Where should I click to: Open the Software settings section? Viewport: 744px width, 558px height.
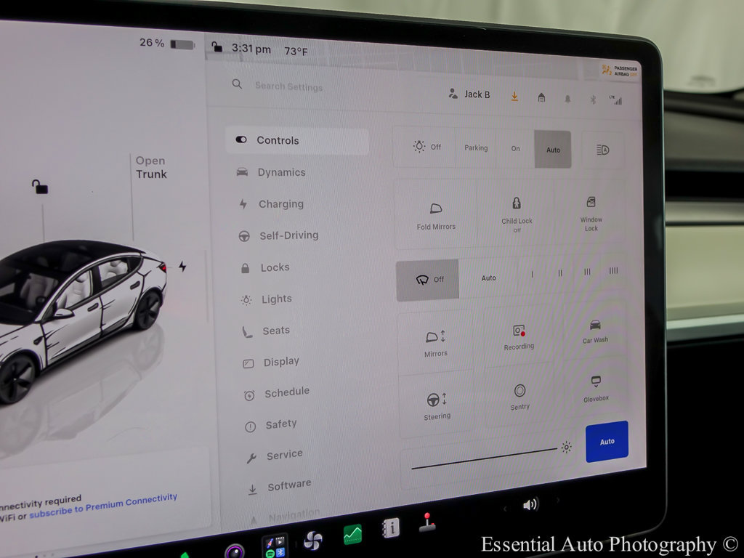point(280,486)
